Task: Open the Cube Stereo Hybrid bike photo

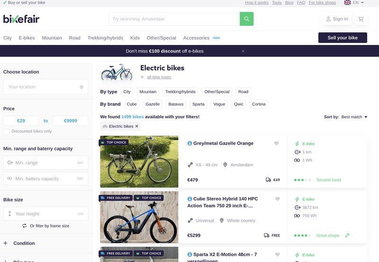Action: [x=139, y=217]
